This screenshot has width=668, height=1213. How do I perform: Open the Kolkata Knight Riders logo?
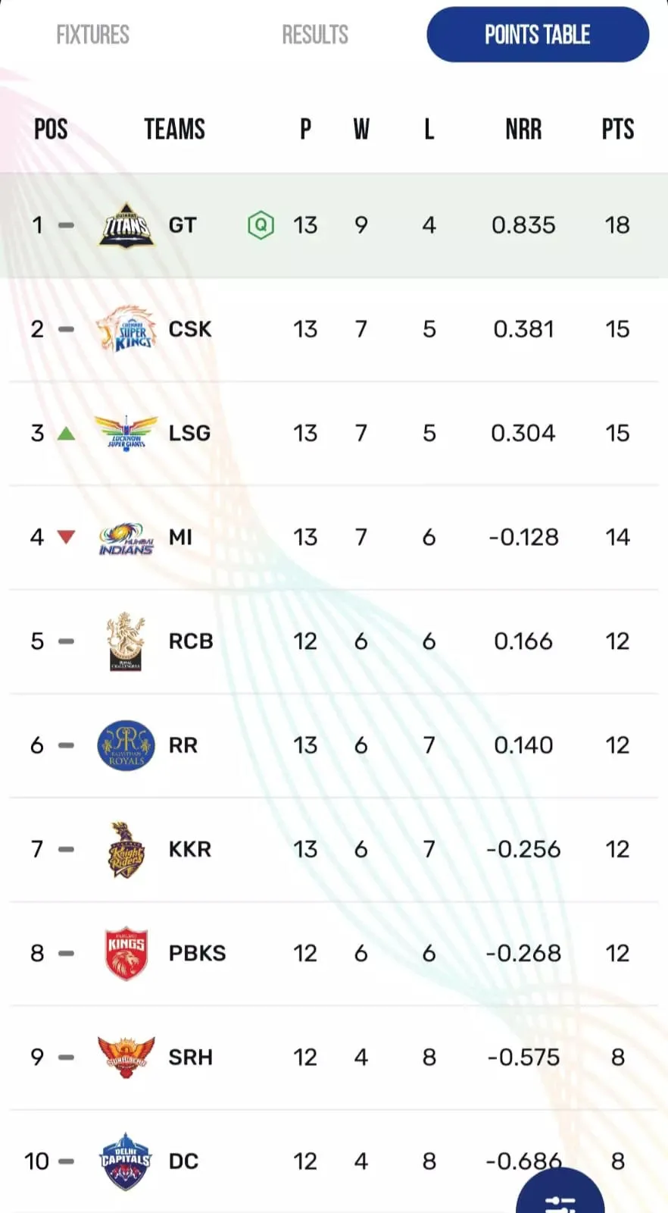126,849
